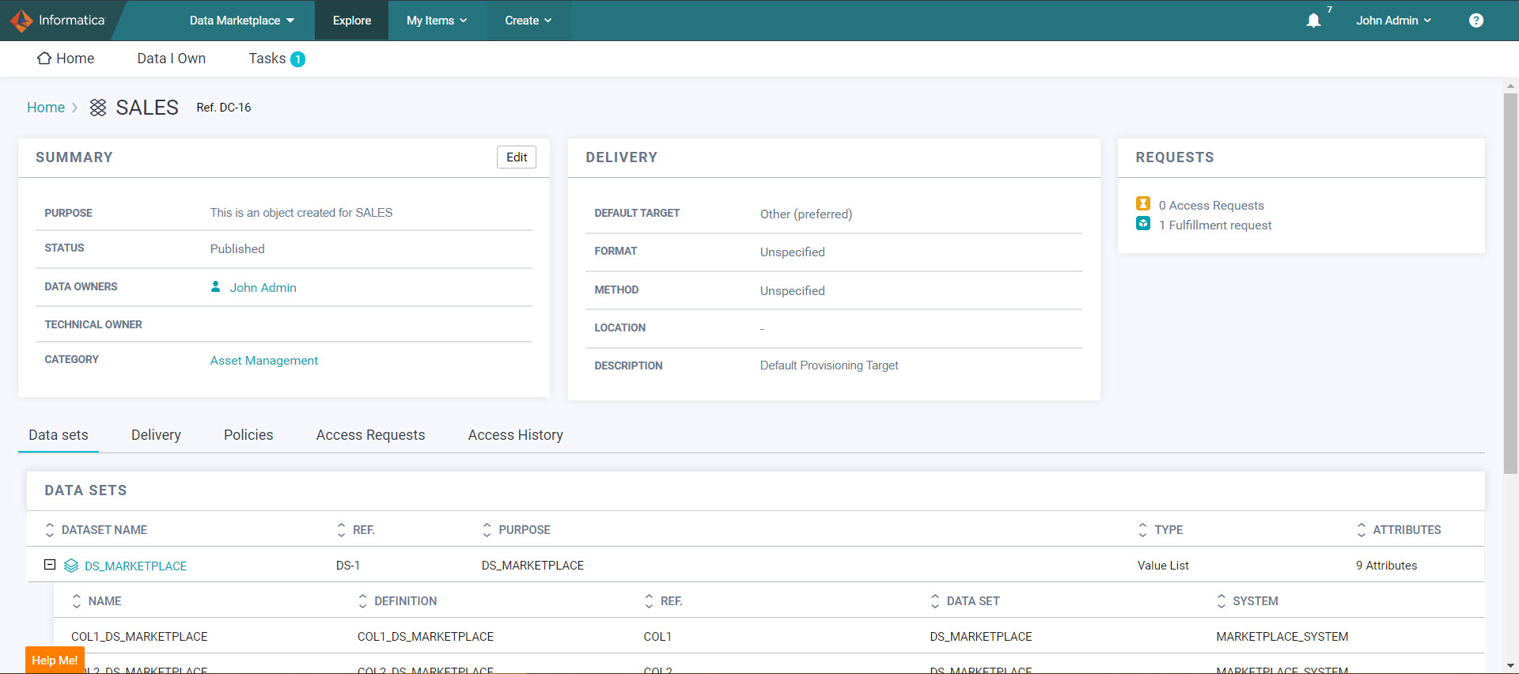Sort by DATASET NAME column arrows
The height and width of the screenshot is (674, 1519).
point(50,530)
